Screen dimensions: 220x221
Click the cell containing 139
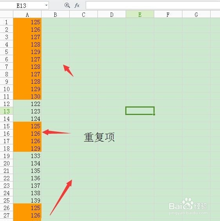[x=27, y=200]
